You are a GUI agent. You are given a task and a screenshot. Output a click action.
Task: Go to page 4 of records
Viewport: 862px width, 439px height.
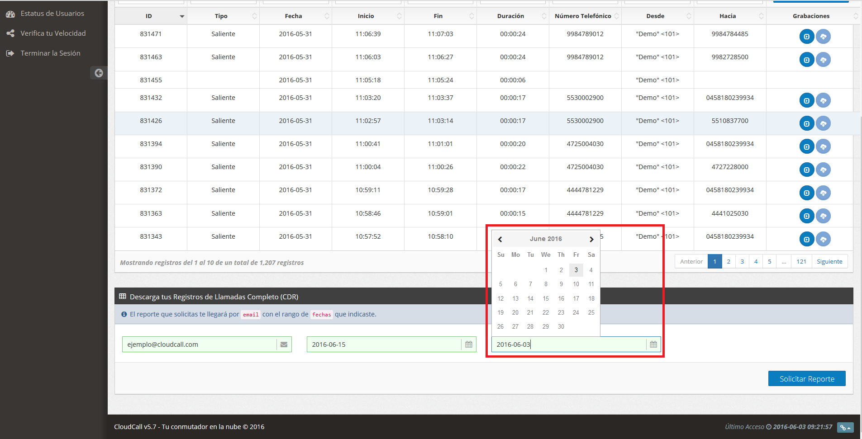[756, 261]
